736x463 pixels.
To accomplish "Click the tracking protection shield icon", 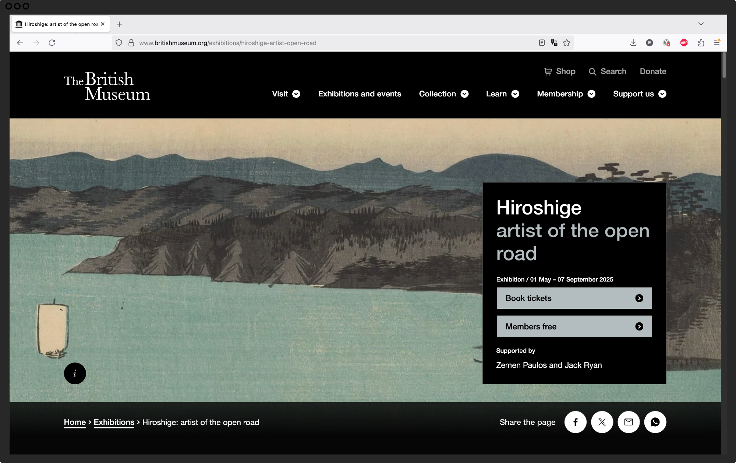I will click(x=118, y=43).
